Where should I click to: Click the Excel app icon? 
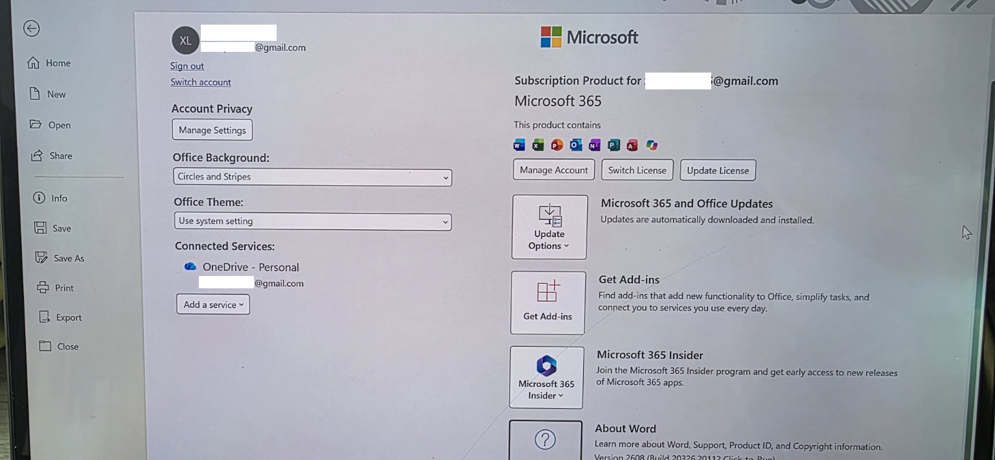pyautogui.click(x=538, y=144)
